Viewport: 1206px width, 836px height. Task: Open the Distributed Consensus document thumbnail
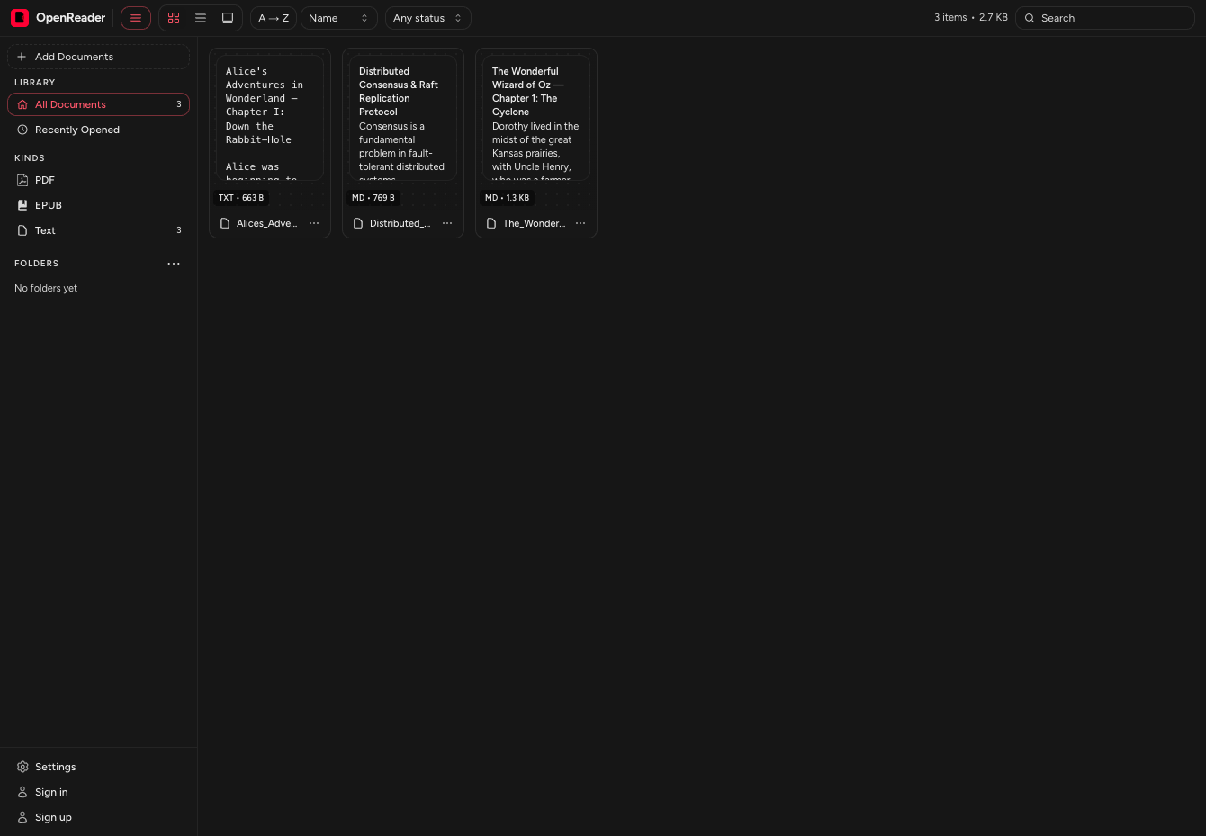point(403,118)
